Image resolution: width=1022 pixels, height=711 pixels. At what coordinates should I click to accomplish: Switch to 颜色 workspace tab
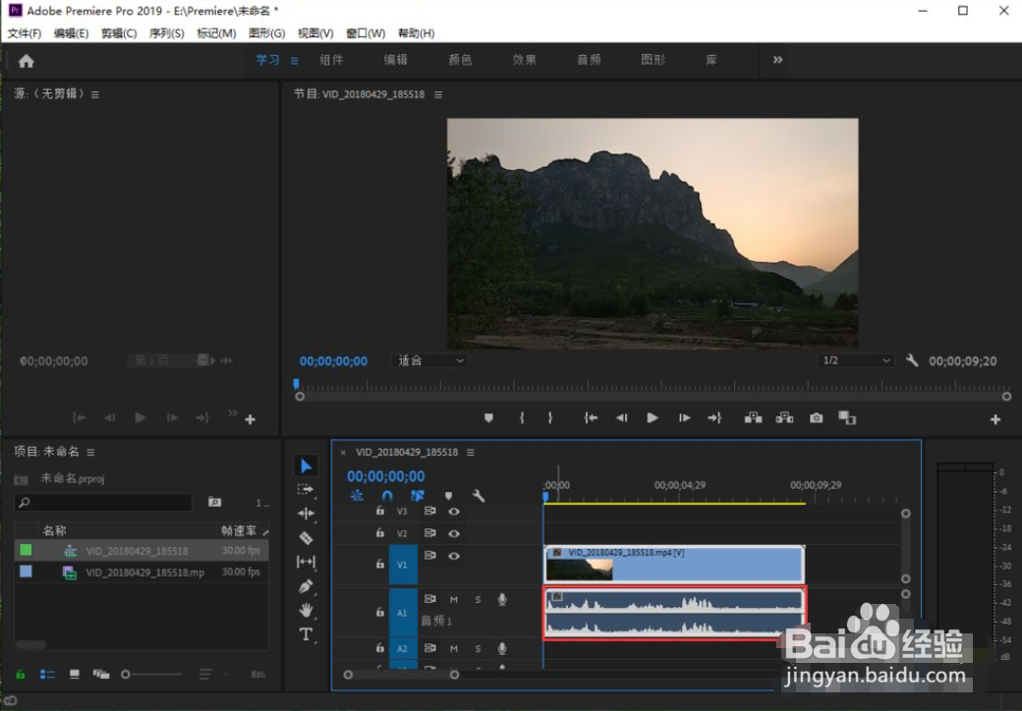pos(460,60)
